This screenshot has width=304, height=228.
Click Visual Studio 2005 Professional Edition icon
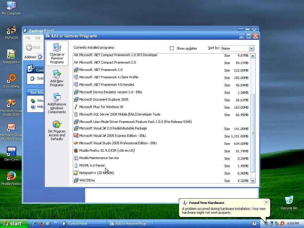[76, 143]
